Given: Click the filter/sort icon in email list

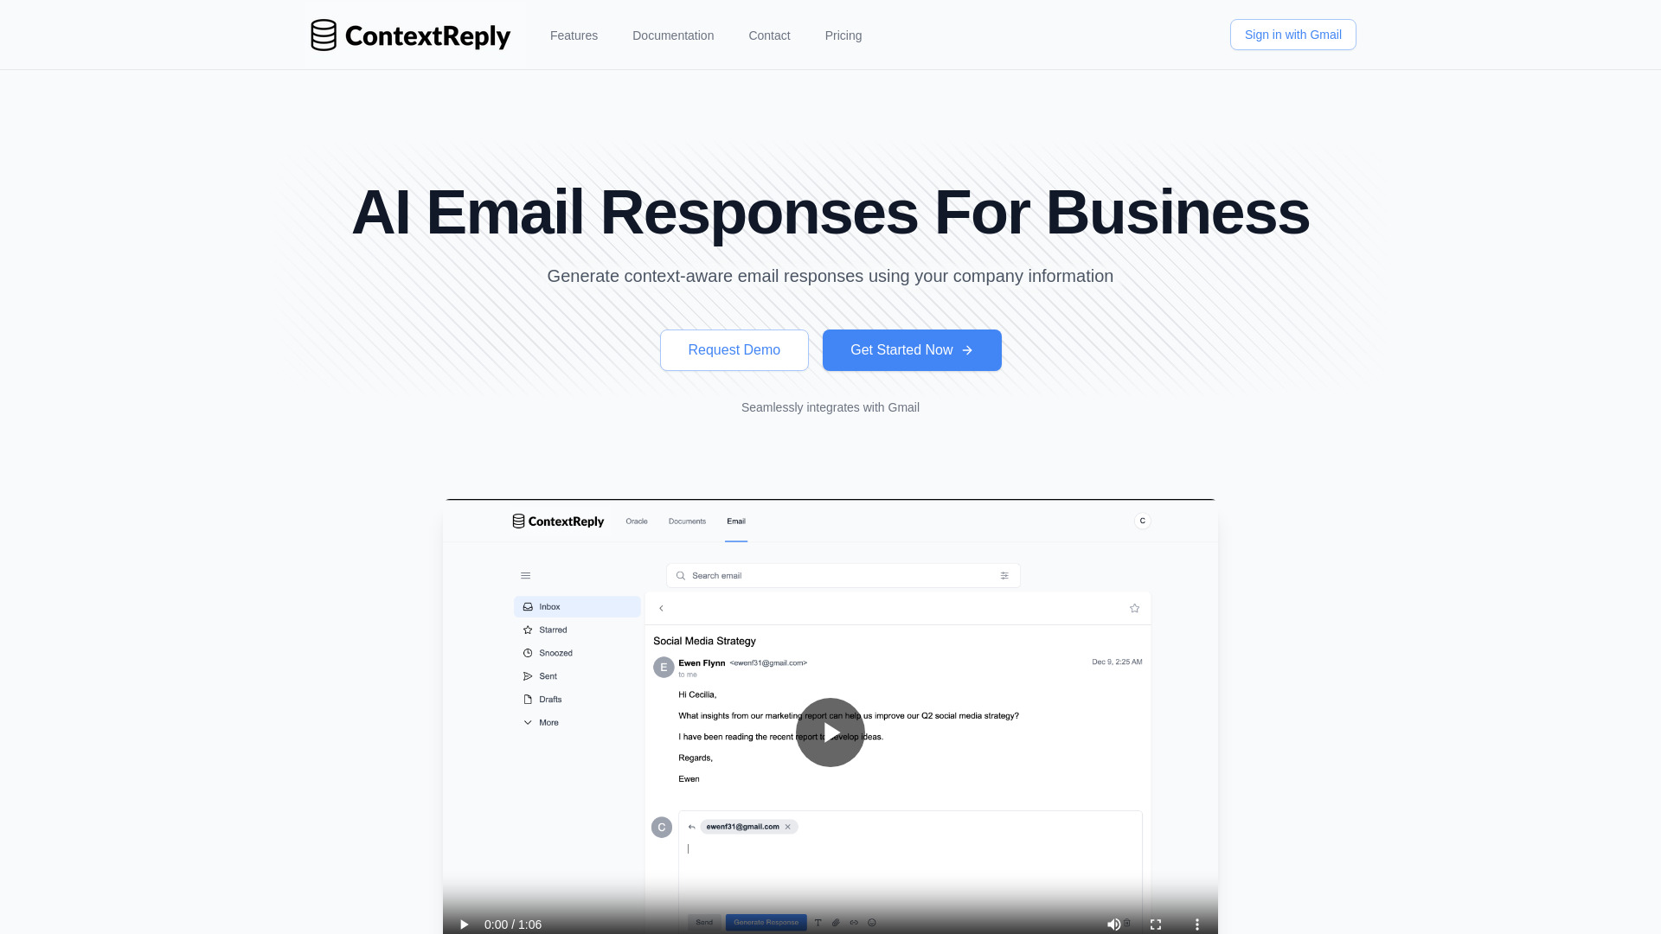Looking at the screenshot, I should [x=1004, y=575].
